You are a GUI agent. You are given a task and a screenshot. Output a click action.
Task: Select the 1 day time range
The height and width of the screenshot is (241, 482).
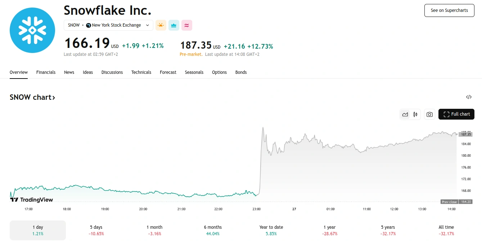pyautogui.click(x=38, y=230)
